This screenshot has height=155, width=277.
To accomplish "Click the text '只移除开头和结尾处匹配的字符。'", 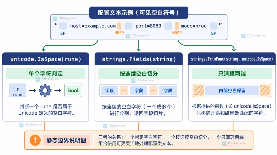I will pos(232,113).
